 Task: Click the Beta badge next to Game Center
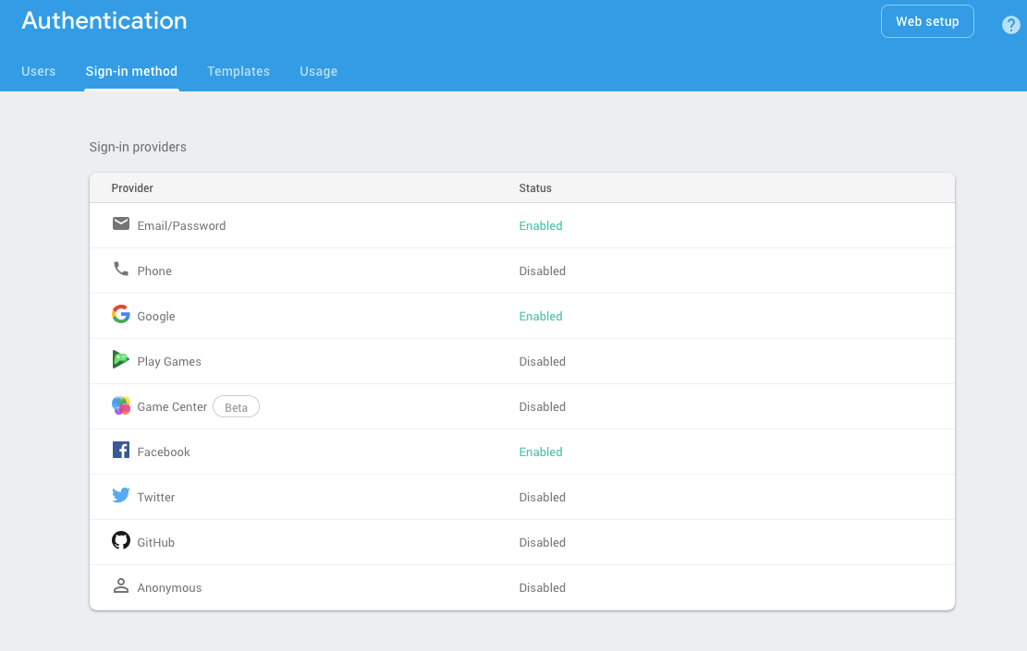[x=236, y=407]
